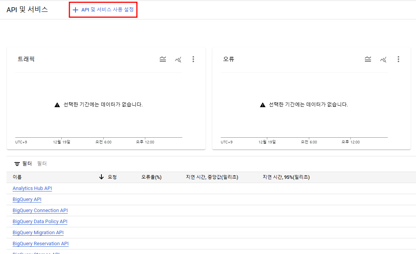Open metrics explorer icon in 오류 chart
Viewport: 416px width, 254px height.
[x=383, y=59]
